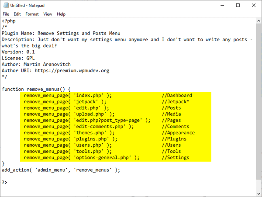Click the vertical scrollbar up arrow
The width and height of the screenshot is (262, 197).
[x=258, y=21]
